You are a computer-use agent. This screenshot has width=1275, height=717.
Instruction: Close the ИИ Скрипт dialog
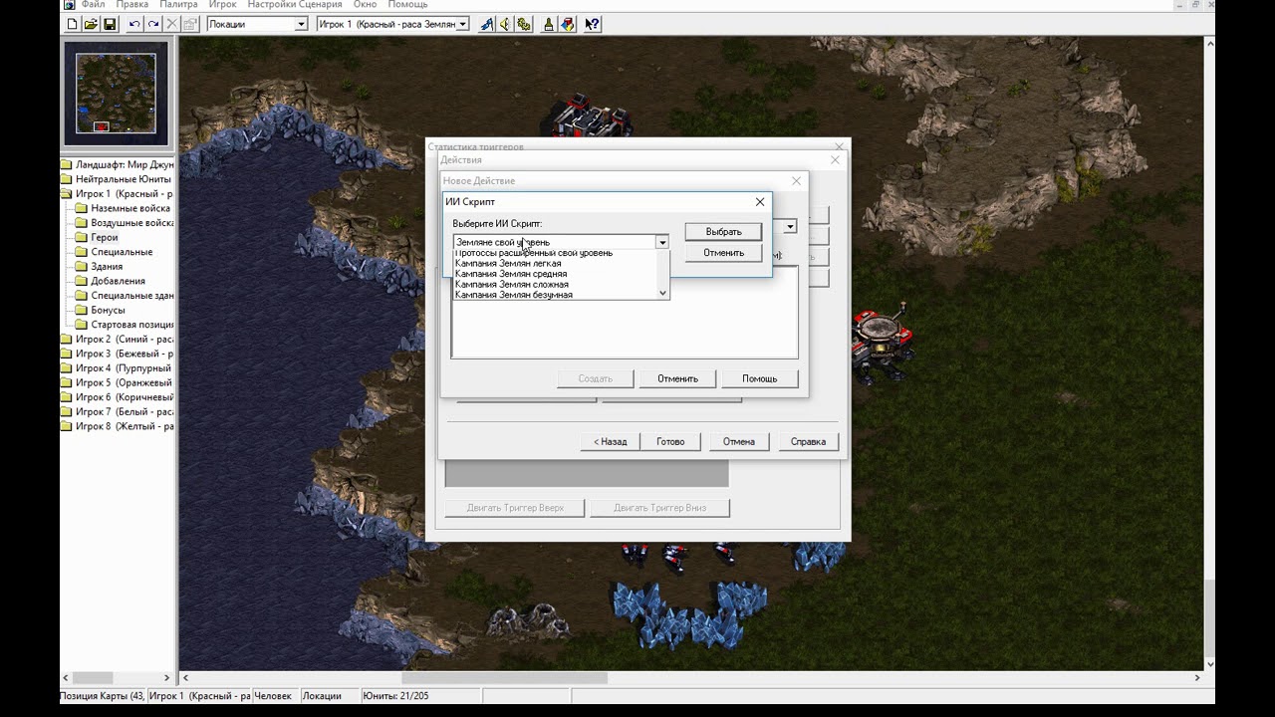[x=760, y=202]
